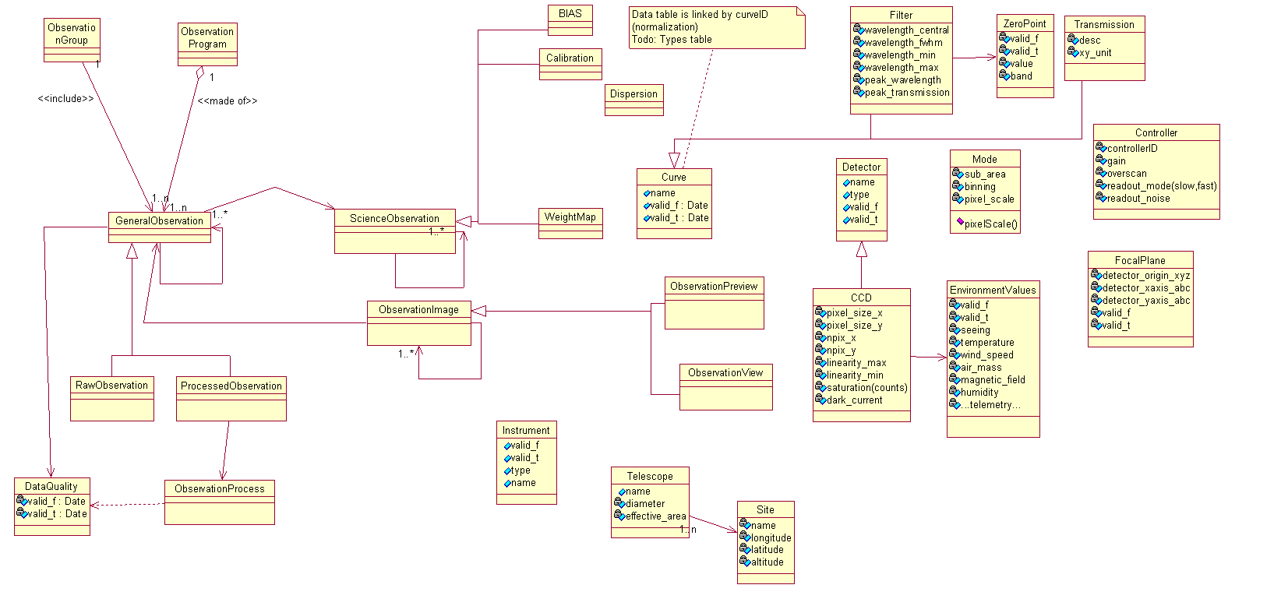
Task: Click the inheritance arrowhead below Detector class
Action: click(x=861, y=249)
